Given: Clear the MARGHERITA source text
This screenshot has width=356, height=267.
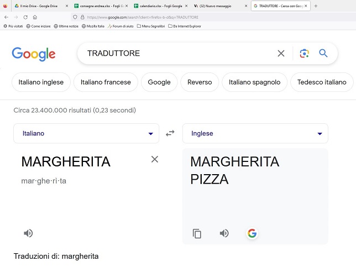Looking at the screenshot, I should pyautogui.click(x=155, y=159).
